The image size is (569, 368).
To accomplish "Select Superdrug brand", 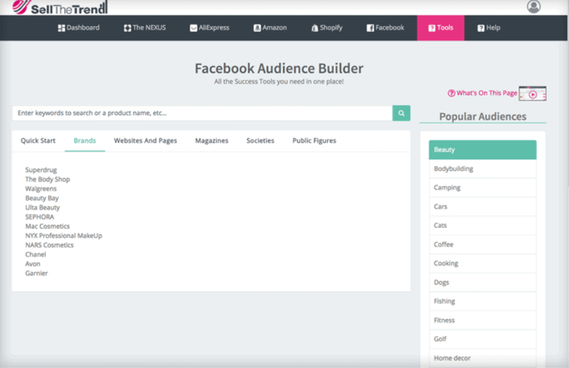I will click(x=41, y=170).
